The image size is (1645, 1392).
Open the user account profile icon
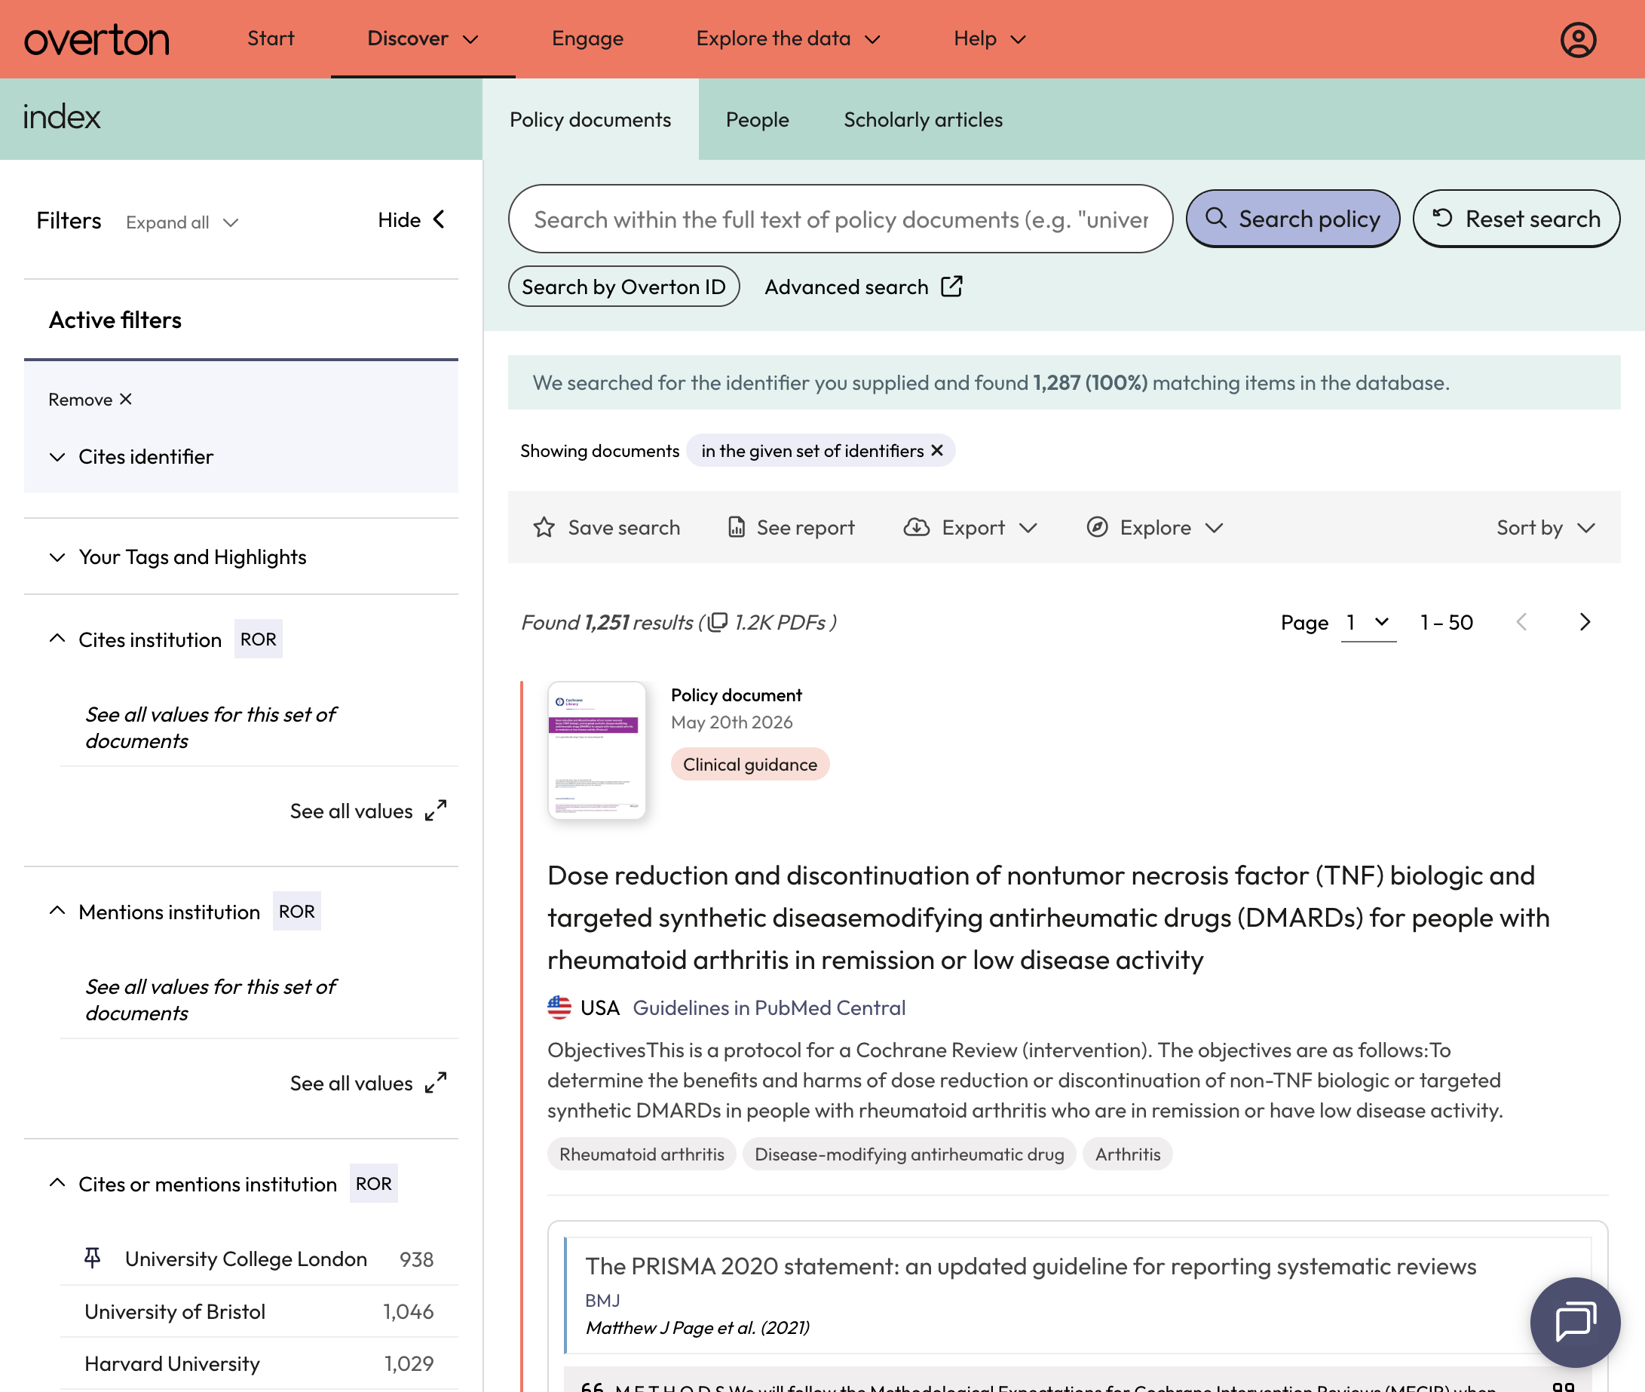[1578, 39]
